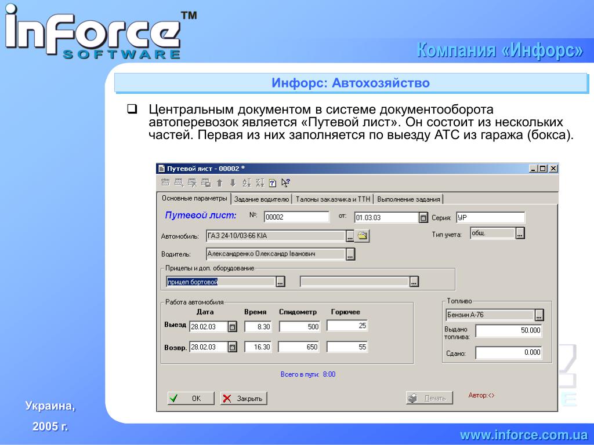Click the Возвр. time field 16.30
Image resolution: width=594 pixels, height=445 pixels.
click(x=258, y=346)
